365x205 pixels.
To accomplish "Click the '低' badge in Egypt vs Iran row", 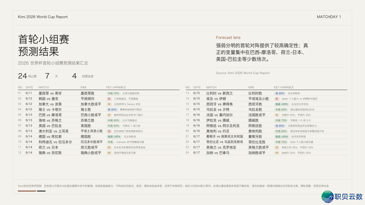I will click(x=276, y=99).
